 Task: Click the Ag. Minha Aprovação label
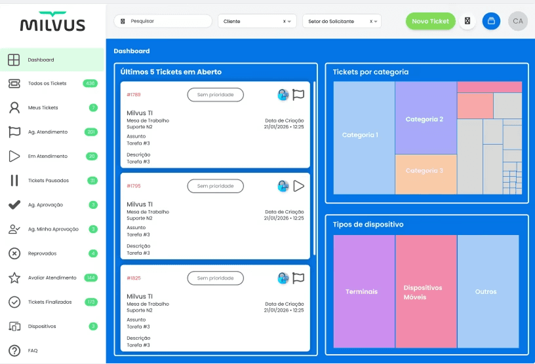click(x=53, y=229)
